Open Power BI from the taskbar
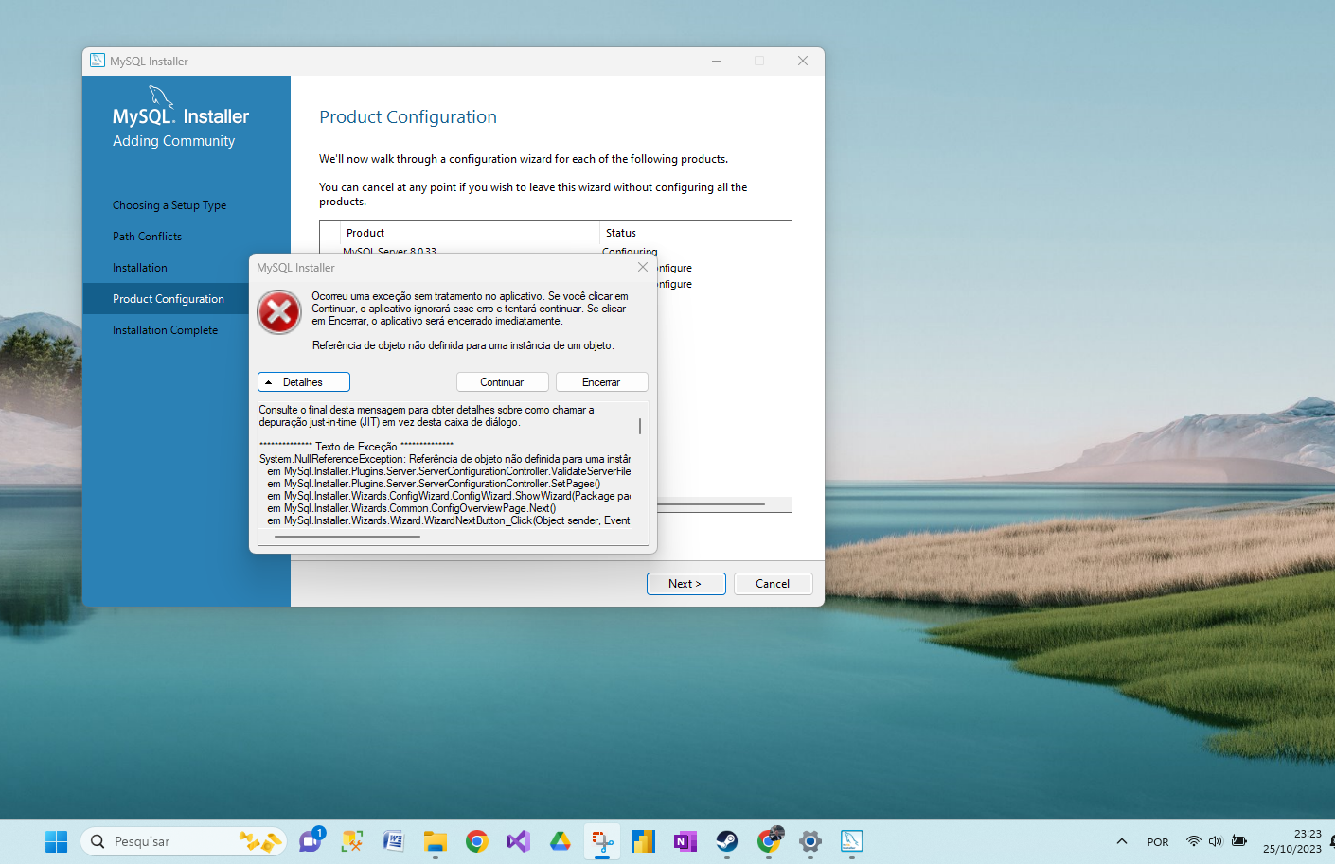Image resolution: width=1335 pixels, height=864 pixels. click(x=644, y=841)
